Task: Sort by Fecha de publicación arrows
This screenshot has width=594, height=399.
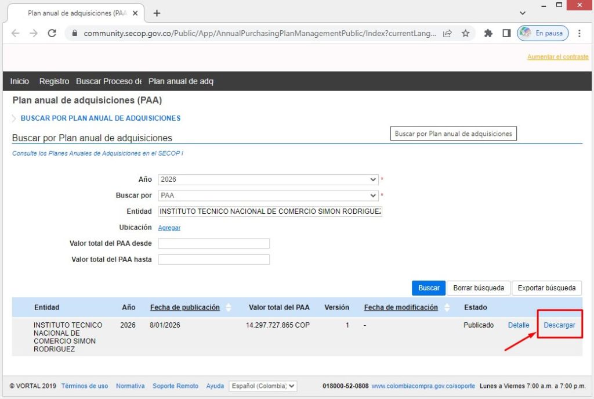Action: point(228,308)
